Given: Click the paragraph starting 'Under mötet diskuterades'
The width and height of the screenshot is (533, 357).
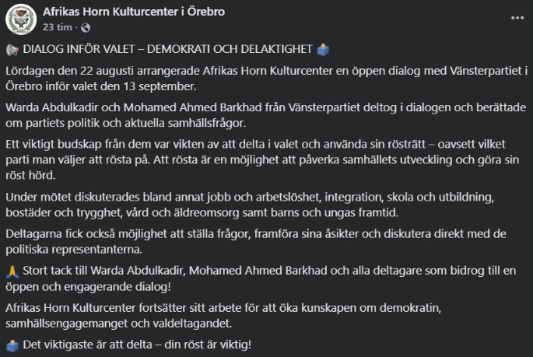Looking at the screenshot, I should (250, 205).
